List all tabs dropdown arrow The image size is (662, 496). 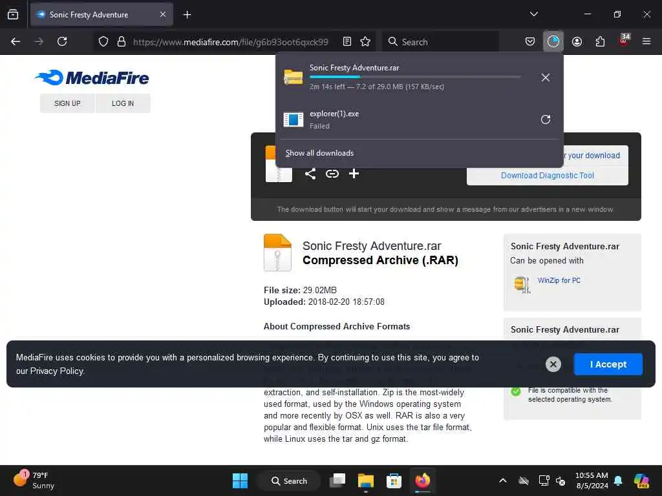pos(533,14)
